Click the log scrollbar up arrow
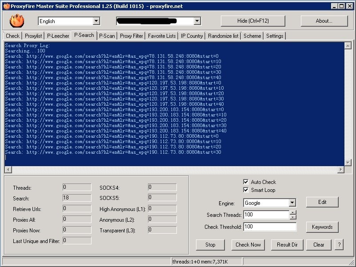Image resolution: width=356 pixels, height=267 pixels. pos(348,46)
